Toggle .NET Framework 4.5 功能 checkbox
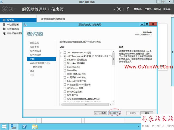This screenshot has height=130, width=174. tap(65, 56)
